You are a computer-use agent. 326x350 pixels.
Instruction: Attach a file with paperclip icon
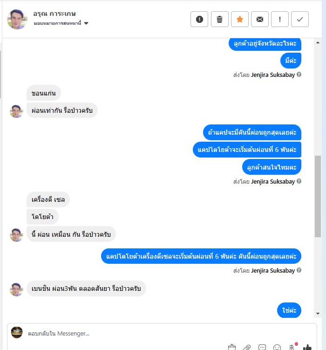point(247,347)
